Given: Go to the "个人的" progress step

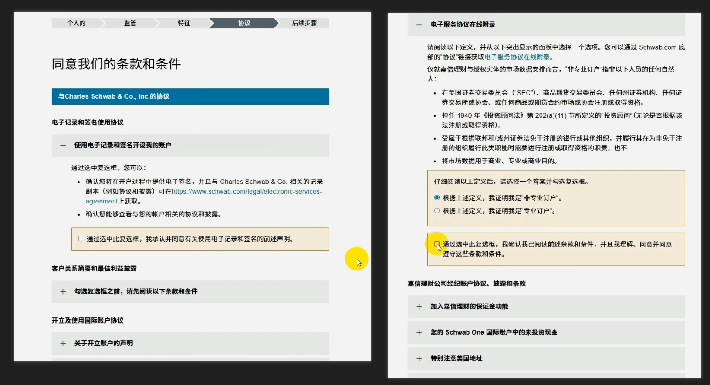Looking at the screenshot, I should coord(76,23).
